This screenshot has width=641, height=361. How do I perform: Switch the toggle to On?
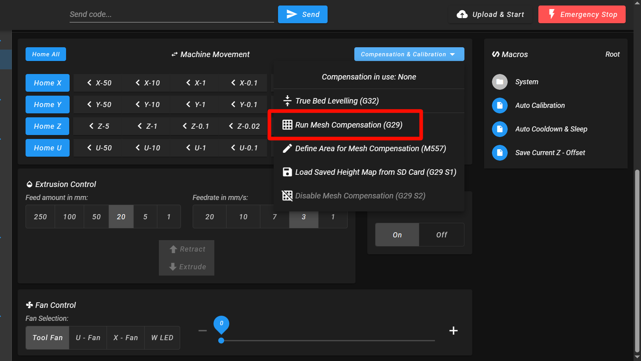coord(397,235)
